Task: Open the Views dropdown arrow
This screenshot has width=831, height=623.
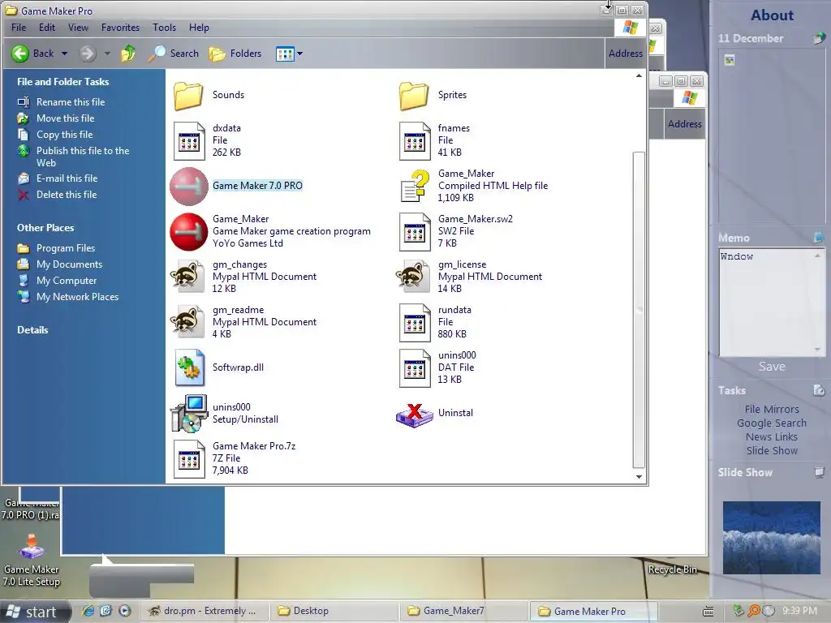Action: coord(300,54)
